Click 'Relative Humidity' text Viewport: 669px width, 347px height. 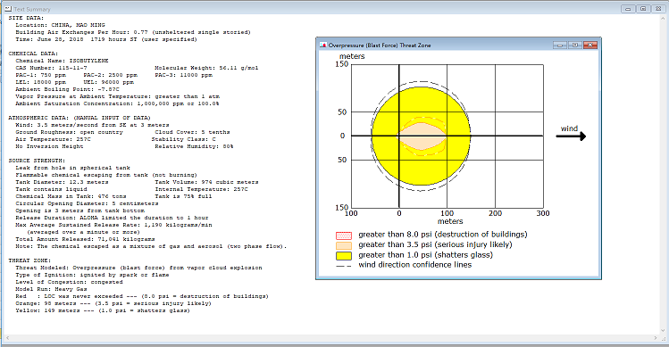tap(194, 146)
